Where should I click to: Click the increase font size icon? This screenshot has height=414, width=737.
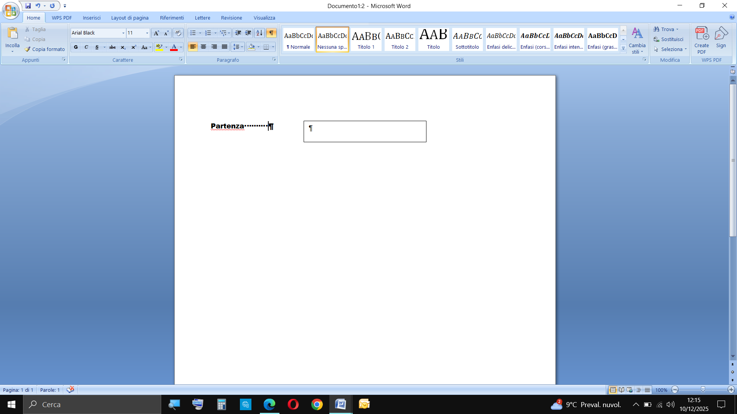click(156, 33)
